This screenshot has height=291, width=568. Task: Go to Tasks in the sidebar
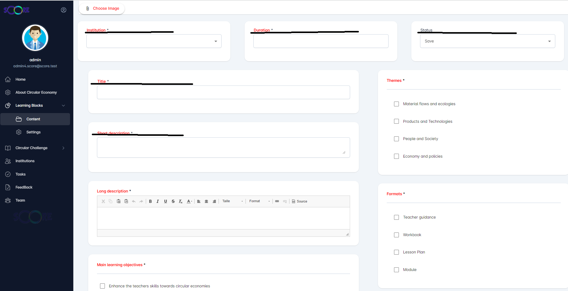[20, 174]
